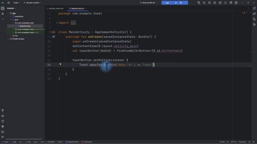Image resolution: width=257 pixels, height=144 pixels.
Task: Open the Pixel 3a API 34 device dropdown
Action: 148,3
